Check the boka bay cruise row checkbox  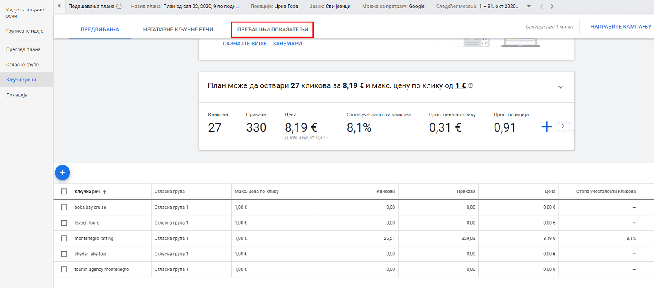64,208
